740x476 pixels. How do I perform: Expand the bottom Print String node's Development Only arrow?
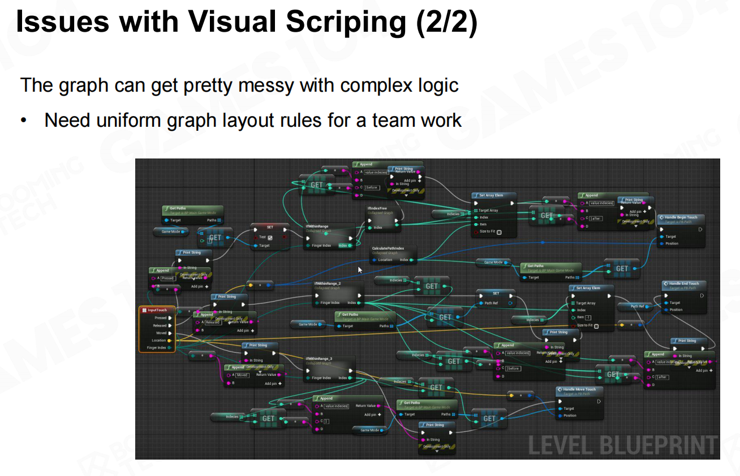(438, 452)
